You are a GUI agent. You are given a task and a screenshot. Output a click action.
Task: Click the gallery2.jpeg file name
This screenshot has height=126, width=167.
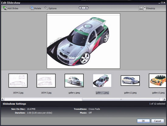tap(130, 93)
